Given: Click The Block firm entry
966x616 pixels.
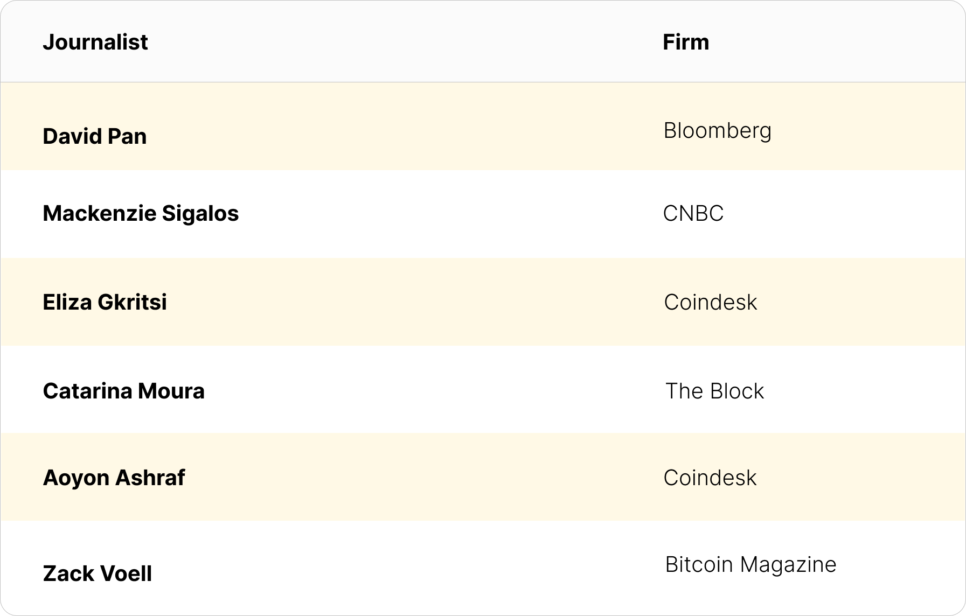Looking at the screenshot, I should pyautogui.click(x=715, y=391).
